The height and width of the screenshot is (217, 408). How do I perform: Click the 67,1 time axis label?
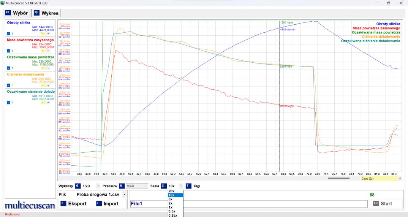(275, 174)
